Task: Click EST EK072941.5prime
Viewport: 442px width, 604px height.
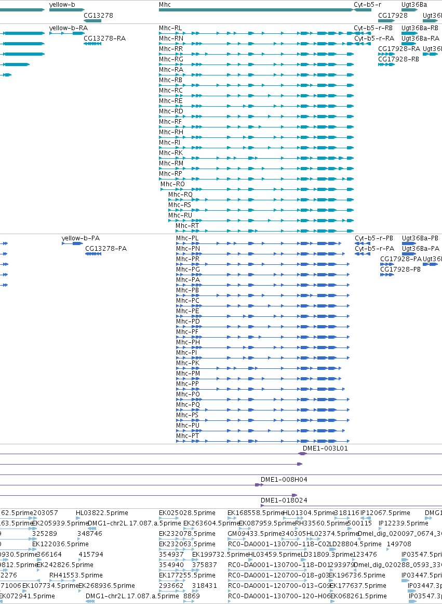Action: tap(27, 596)
